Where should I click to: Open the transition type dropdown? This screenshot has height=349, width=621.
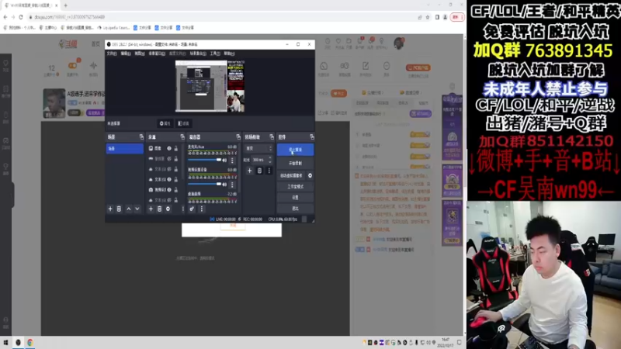[259, 148]
